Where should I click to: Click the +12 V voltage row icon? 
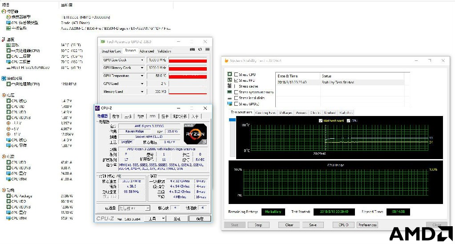(8, 134)
